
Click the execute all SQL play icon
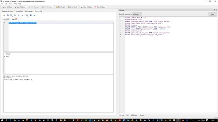point(19,15)
